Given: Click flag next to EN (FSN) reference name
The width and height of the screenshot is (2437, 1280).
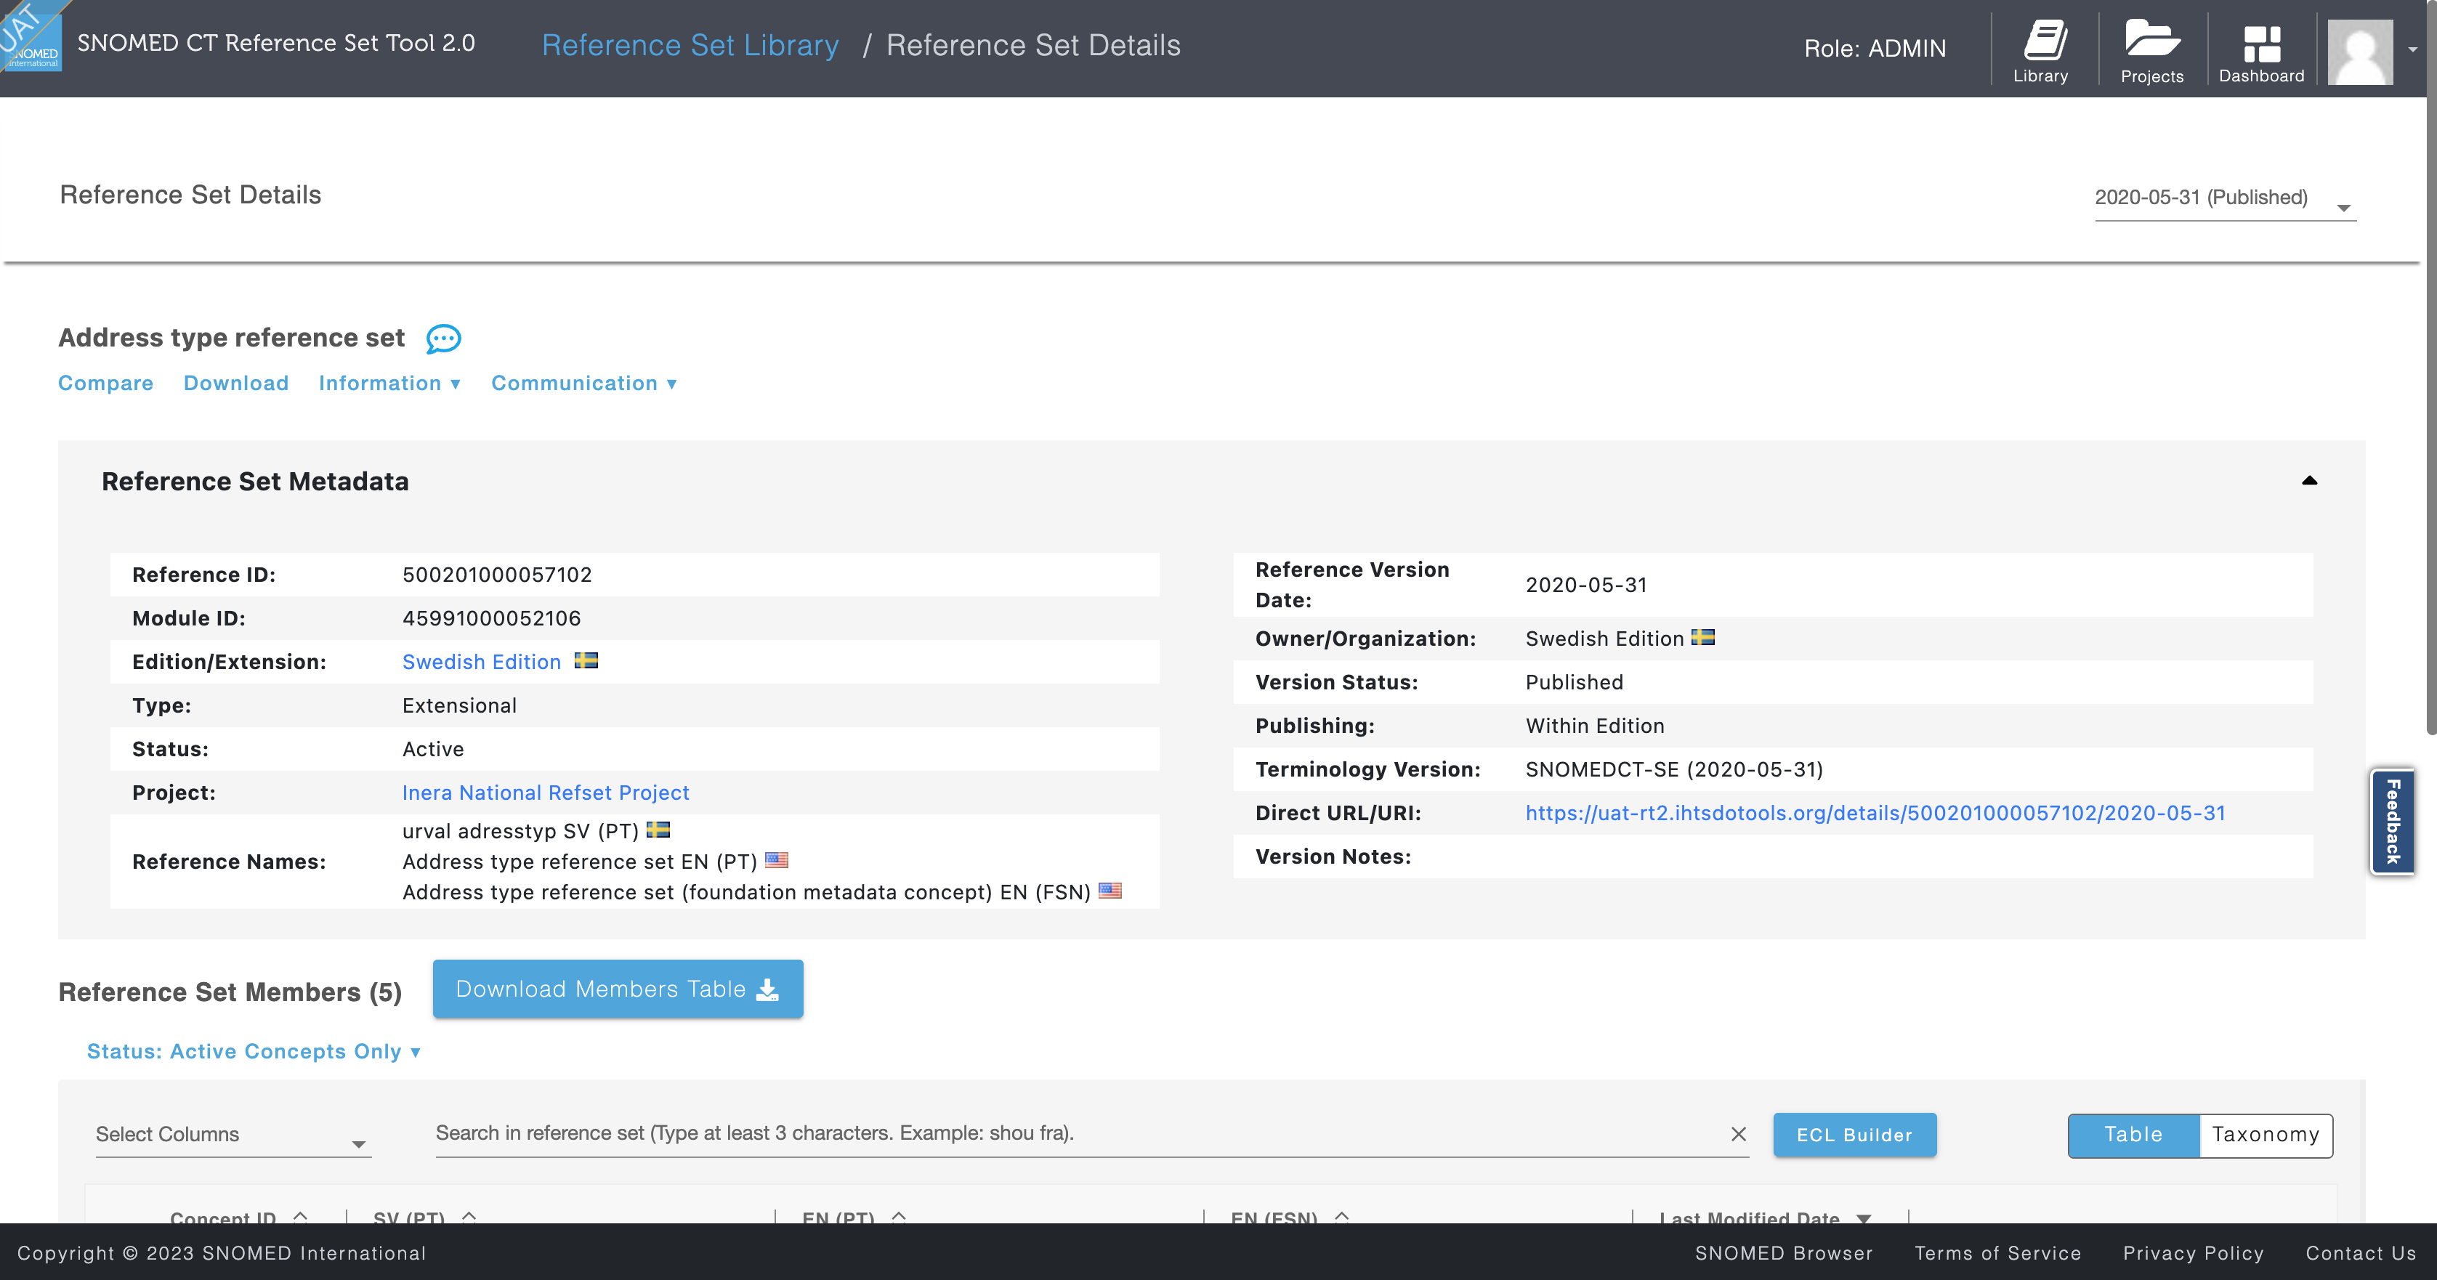Looking at the screenshot, I should pos(1110,890).
